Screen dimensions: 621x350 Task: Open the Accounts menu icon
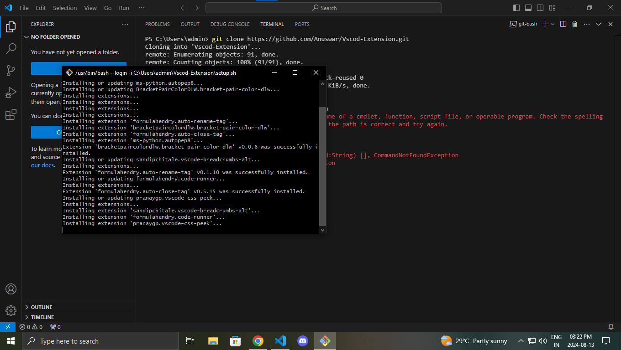click(11, 289)
